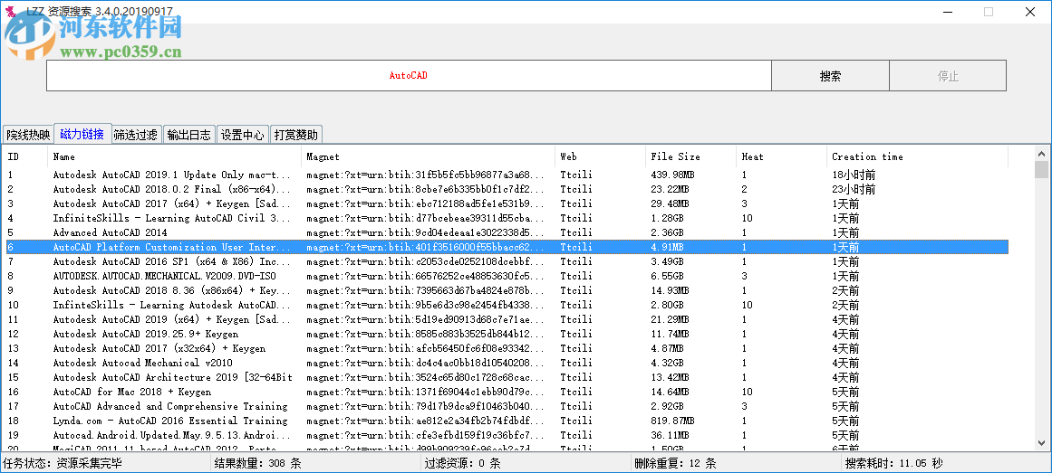Click the Web column header
This screenshot has height=473, width=1052.
point(601,156)
